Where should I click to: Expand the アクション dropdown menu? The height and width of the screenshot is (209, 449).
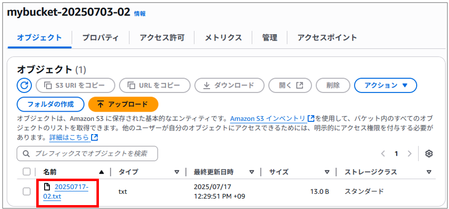[x=385, y=85]
